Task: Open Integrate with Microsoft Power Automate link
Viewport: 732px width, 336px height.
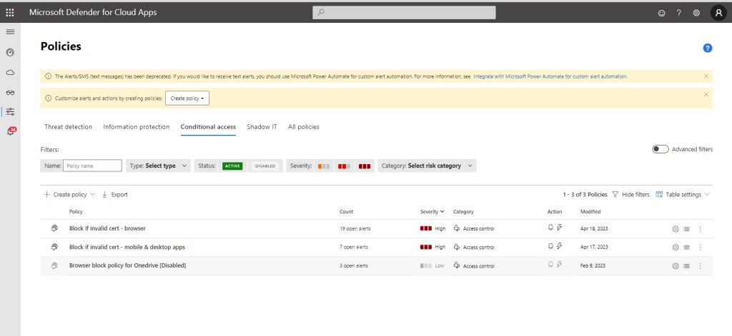Action: click(550, 76)
